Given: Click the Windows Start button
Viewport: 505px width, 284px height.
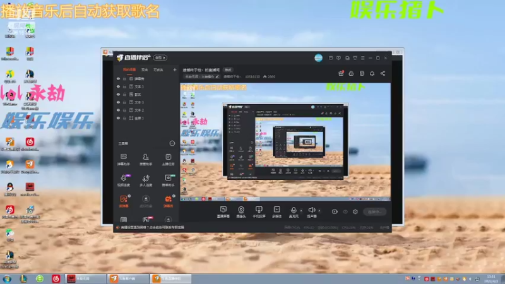Looking at the screenshot, I should (7, 278).
